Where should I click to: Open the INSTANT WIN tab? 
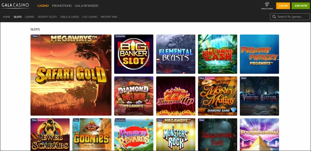109,17
